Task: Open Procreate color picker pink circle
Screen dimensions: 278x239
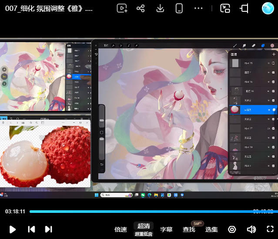Action: pos(272,46)
